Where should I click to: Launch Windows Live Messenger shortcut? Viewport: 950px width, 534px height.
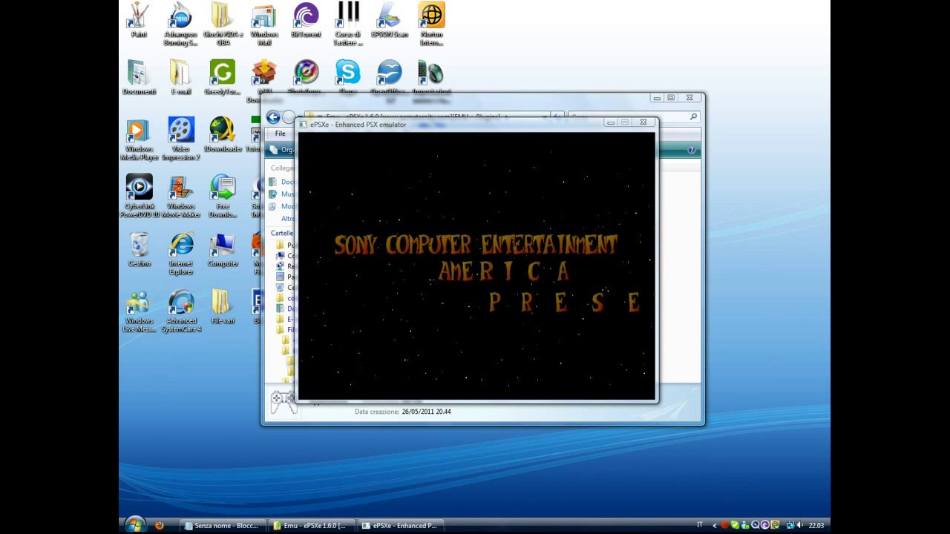(139, 311)
